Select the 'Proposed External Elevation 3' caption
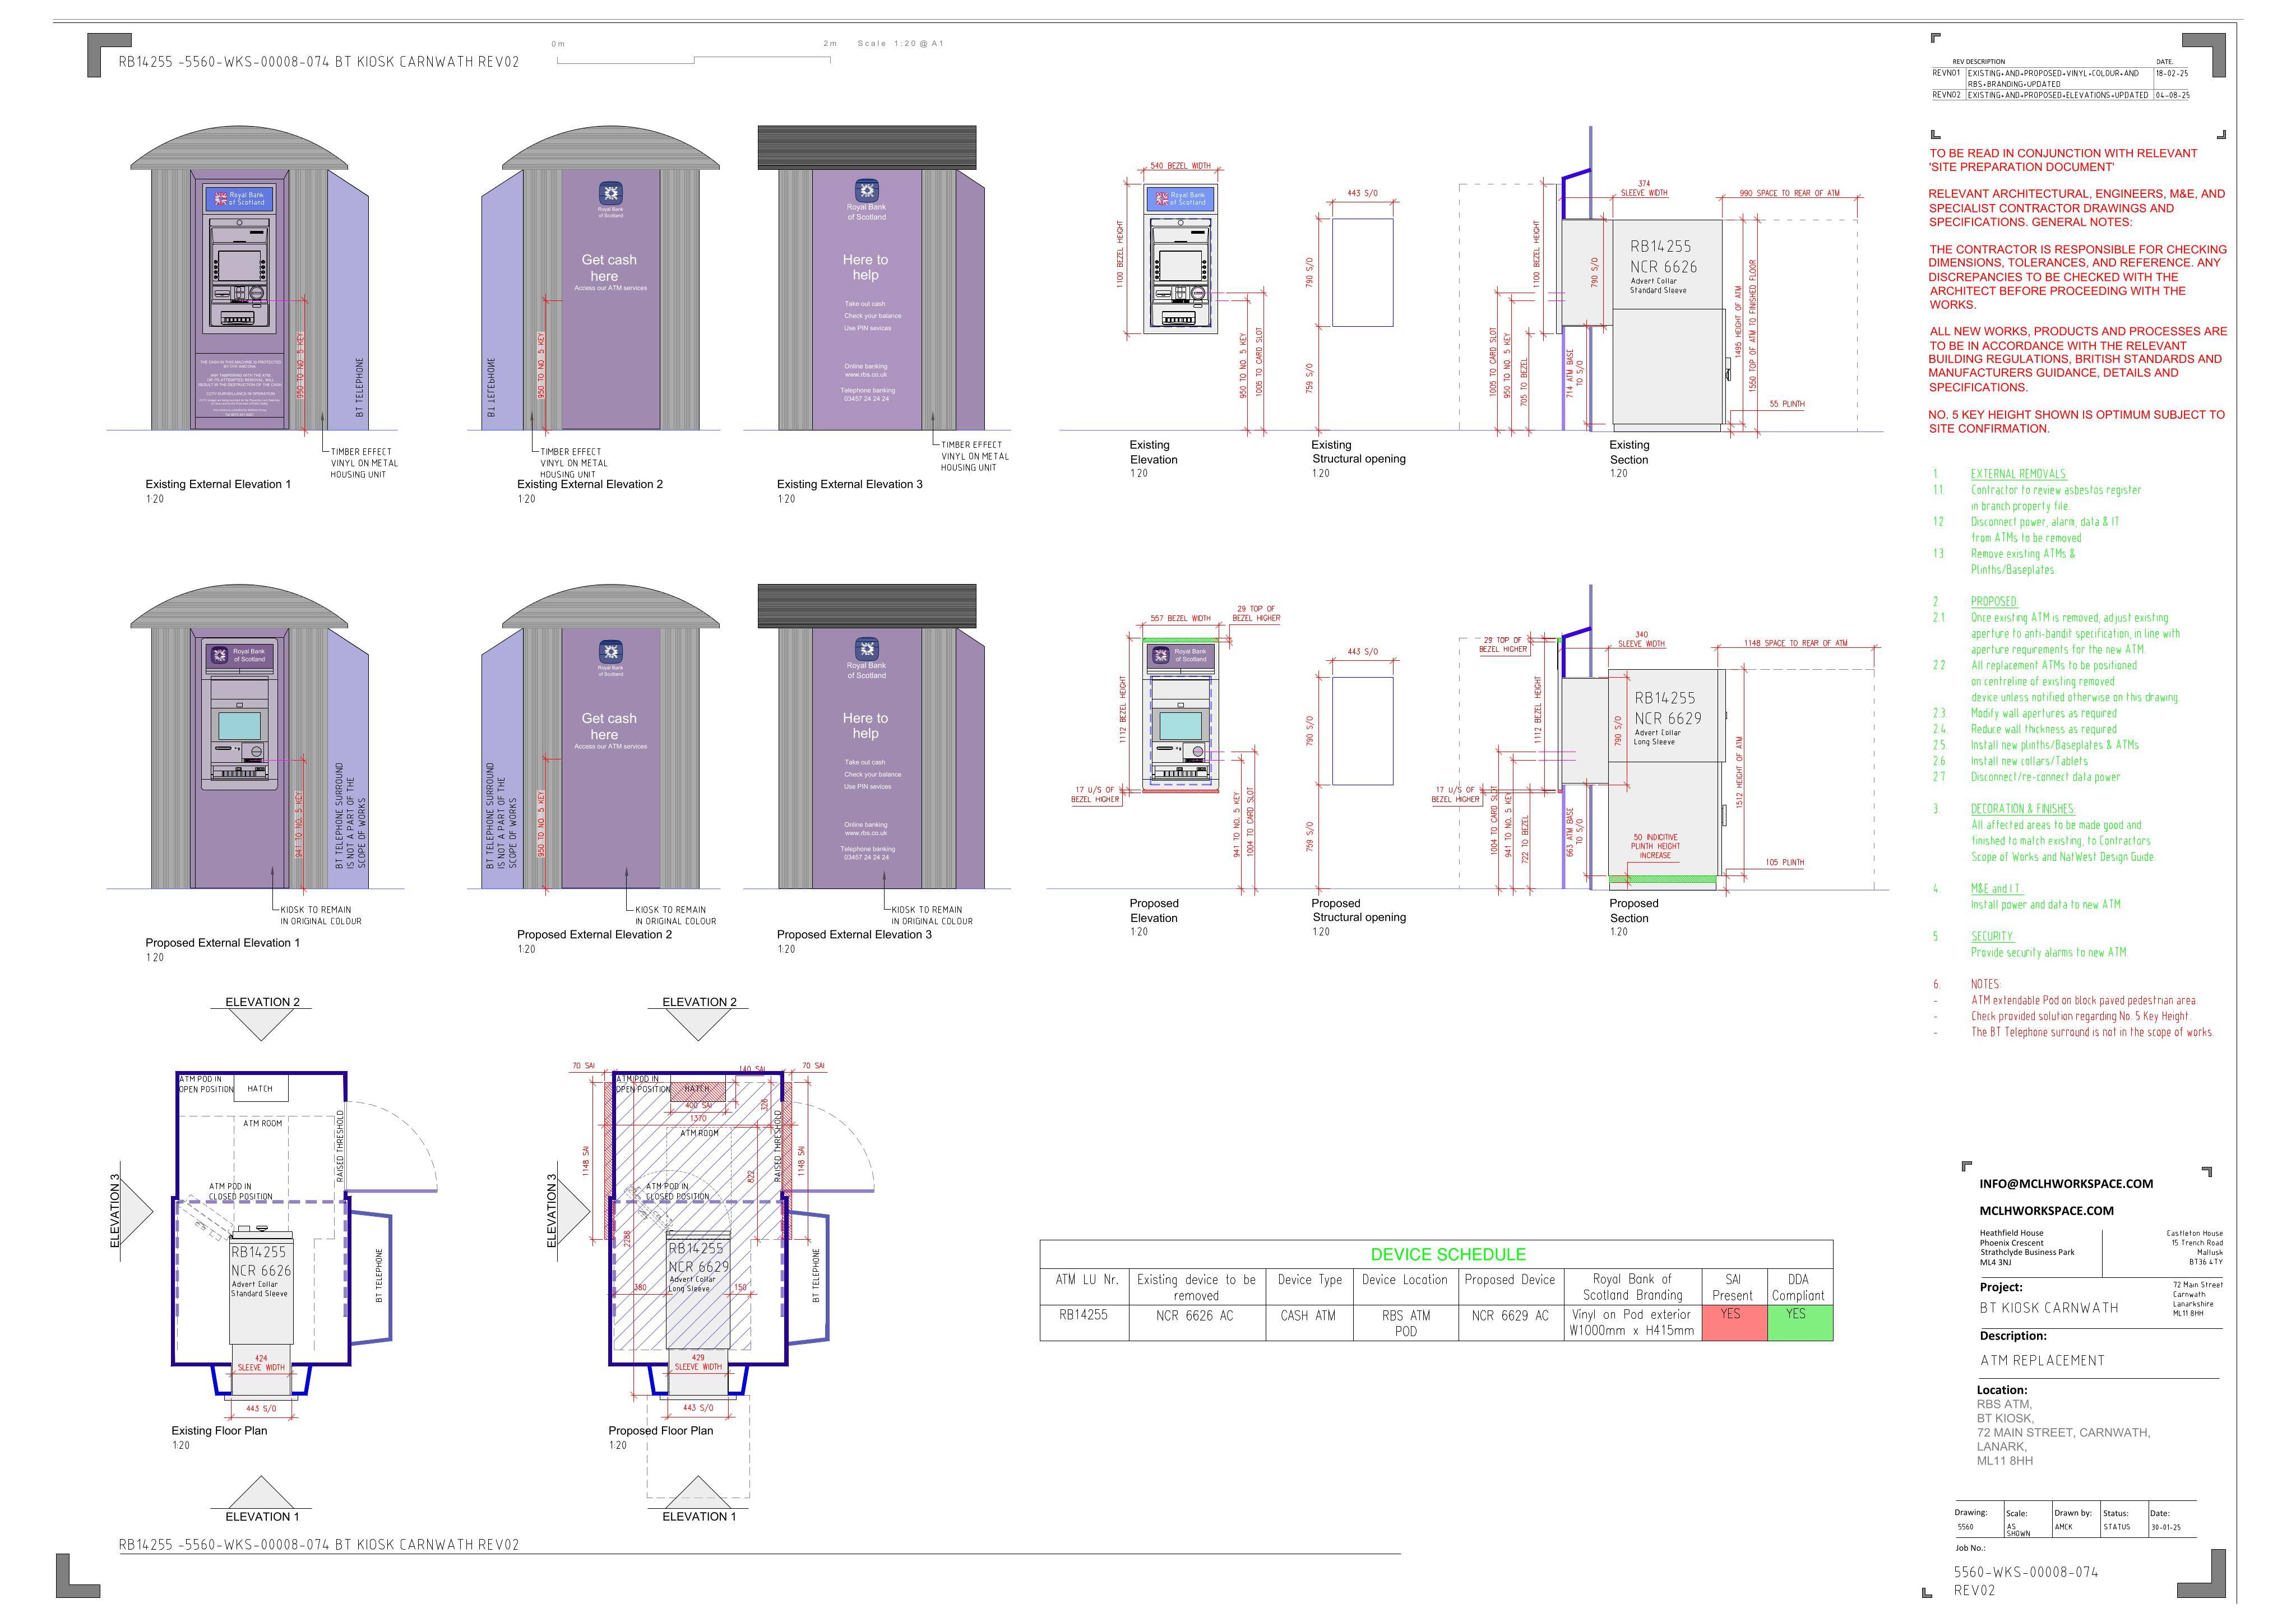 tap(854, 934)
